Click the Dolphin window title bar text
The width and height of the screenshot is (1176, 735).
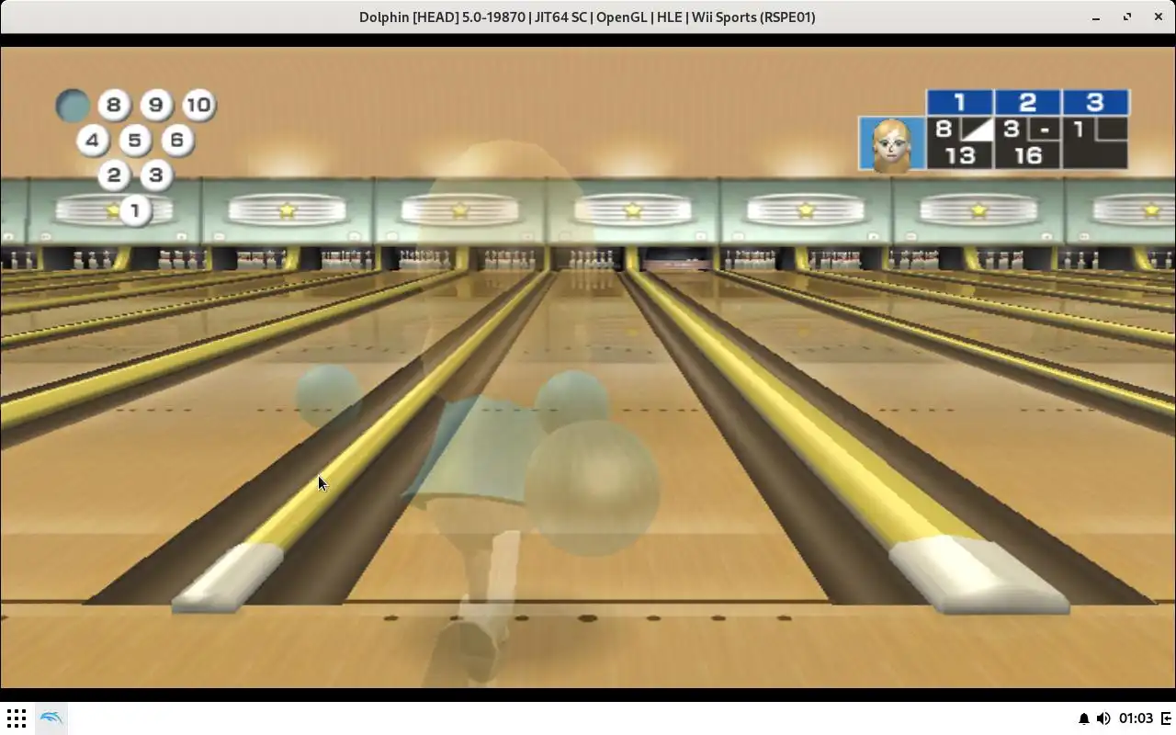pyautogui.click(x=587, y=17)
